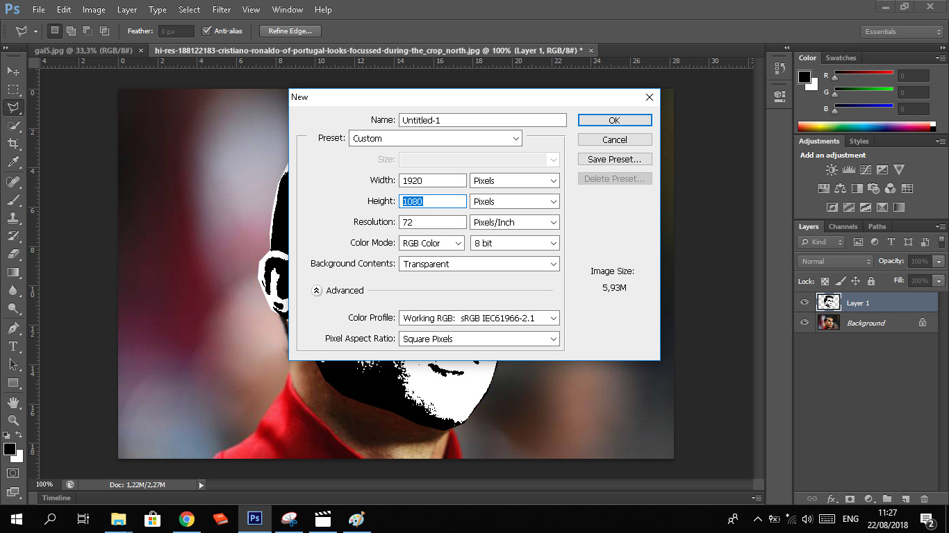949x533 pixels.
Task: Select the Horizontal Type tool
Action: 13,346
